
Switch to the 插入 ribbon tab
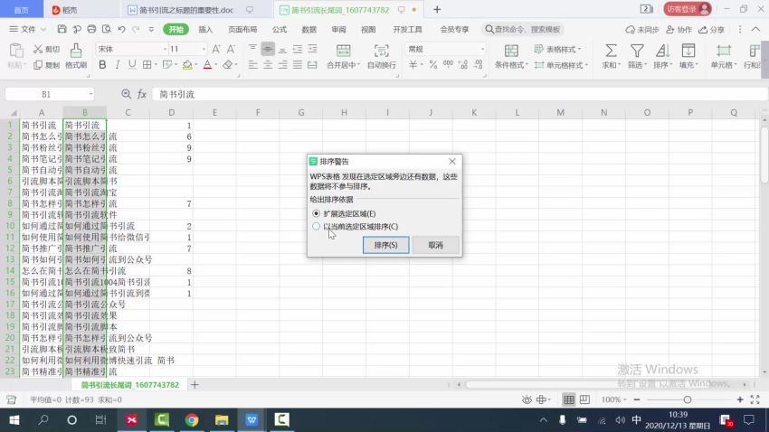pyautogui.click(x=205, y=30)
